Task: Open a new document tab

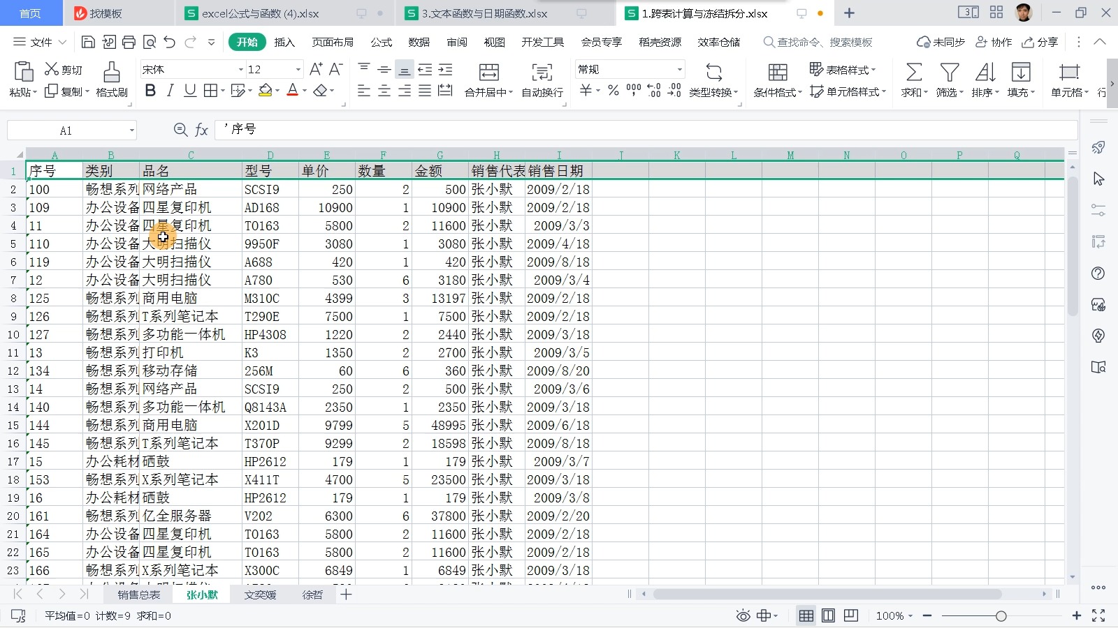Action: coord(849,13)
